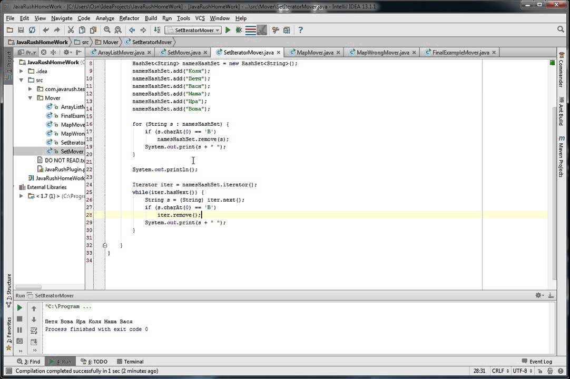Open the Terminal tool window
The height and width of the screenshot is (379, 570).
point(130,362)
